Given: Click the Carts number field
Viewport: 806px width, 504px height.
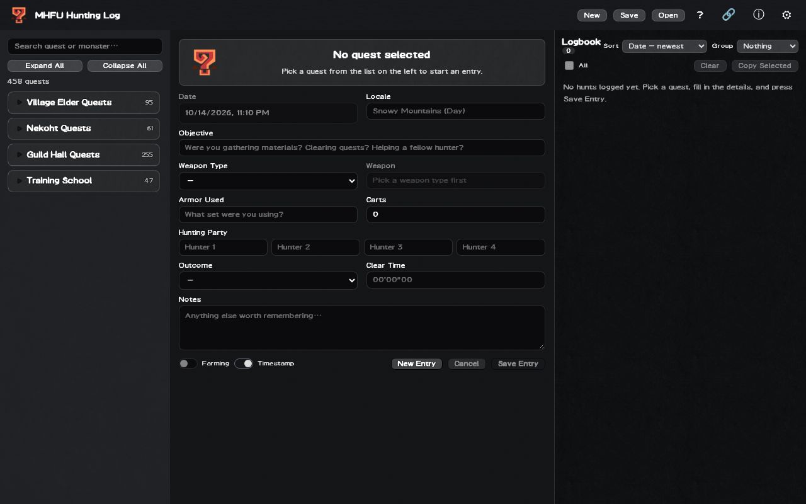Looking at the screenshot, I should pyautogui.click(x=456, y=214).
